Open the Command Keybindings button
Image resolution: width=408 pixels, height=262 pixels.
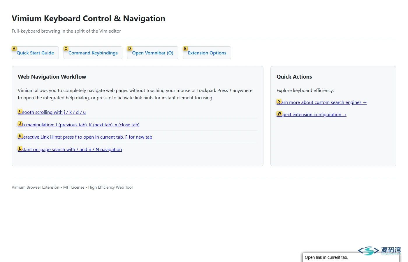(x=93, y=53)
